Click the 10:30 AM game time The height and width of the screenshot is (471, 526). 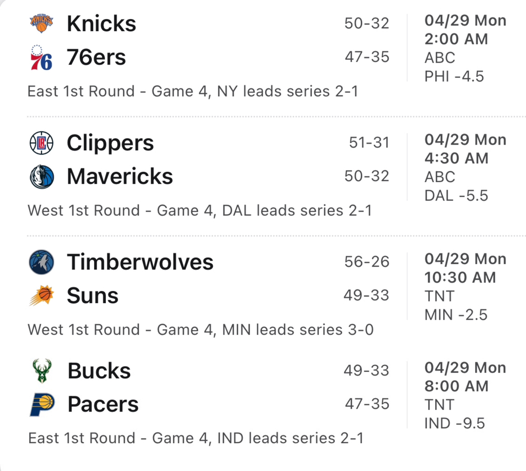coord(460,278)
